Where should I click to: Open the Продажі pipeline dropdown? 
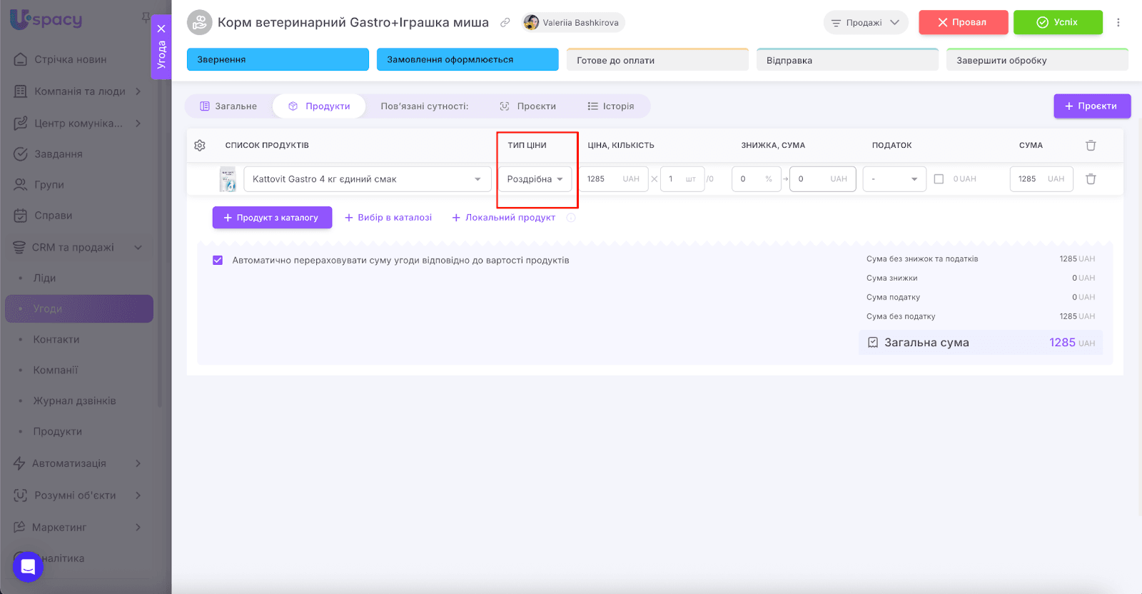tap(865, 23)
